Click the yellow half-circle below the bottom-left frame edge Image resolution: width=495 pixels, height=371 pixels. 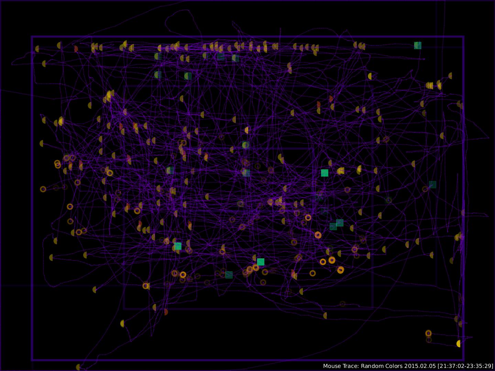(x=78, y=367)
